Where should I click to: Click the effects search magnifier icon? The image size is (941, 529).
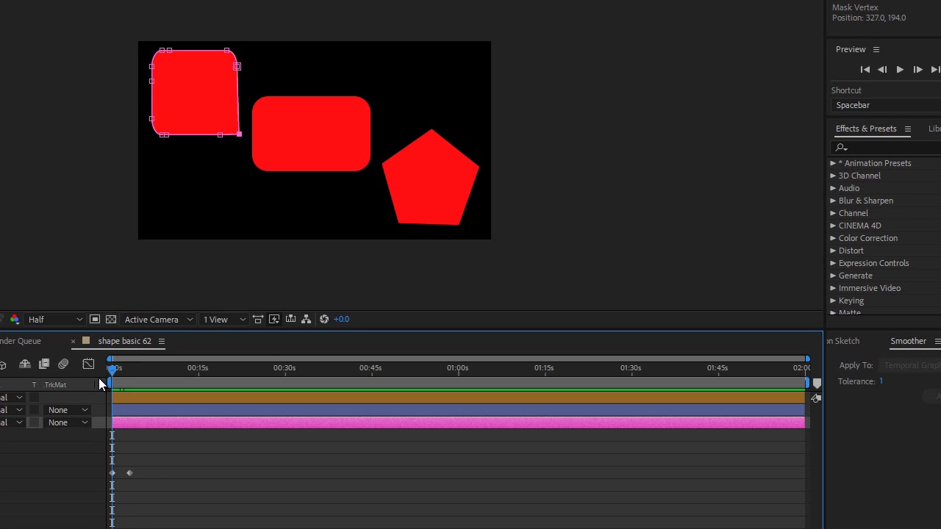point(841,148)
